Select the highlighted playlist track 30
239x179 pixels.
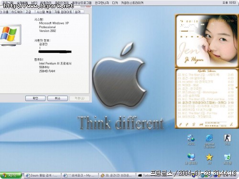[206, 103]
